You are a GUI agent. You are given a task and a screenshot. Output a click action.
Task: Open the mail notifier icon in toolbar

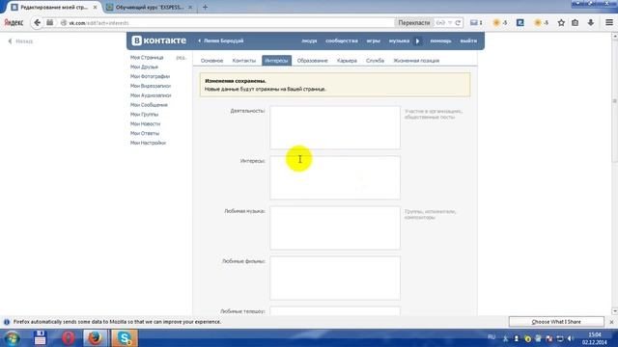[474, 23]
